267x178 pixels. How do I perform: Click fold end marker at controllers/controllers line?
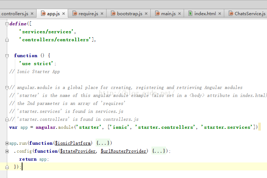(x=7, y=40)
